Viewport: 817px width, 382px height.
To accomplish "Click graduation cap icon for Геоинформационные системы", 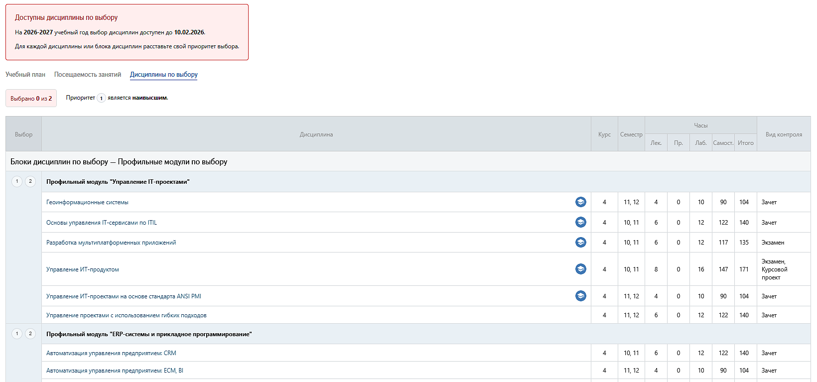I will tap(580, 202).
